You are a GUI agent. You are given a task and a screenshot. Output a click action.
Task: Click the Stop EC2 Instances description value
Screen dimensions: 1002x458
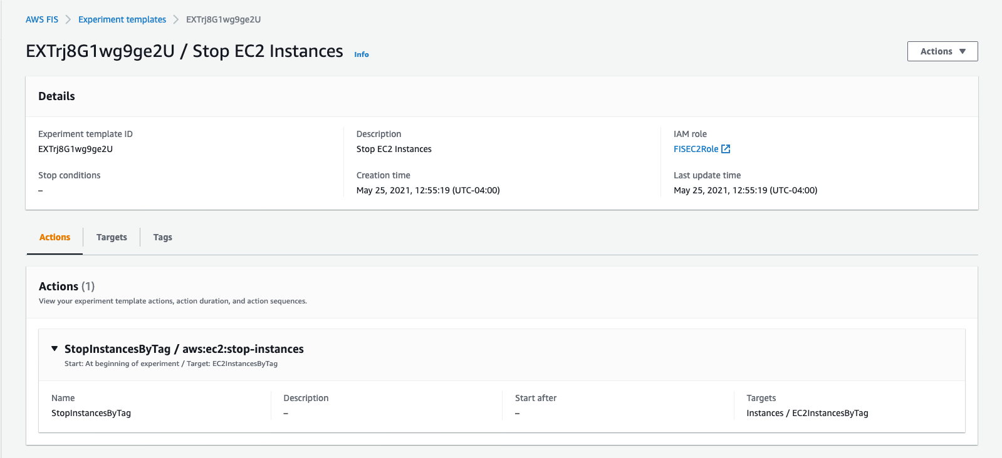pos(394,149)
